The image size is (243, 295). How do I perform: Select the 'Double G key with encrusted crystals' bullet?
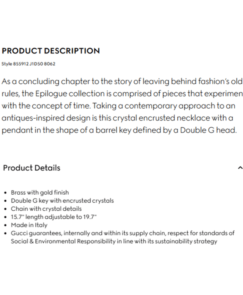pyautogui.click(x=62, y=201)
